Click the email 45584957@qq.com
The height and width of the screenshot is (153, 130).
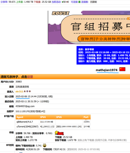tap(25, 106)
